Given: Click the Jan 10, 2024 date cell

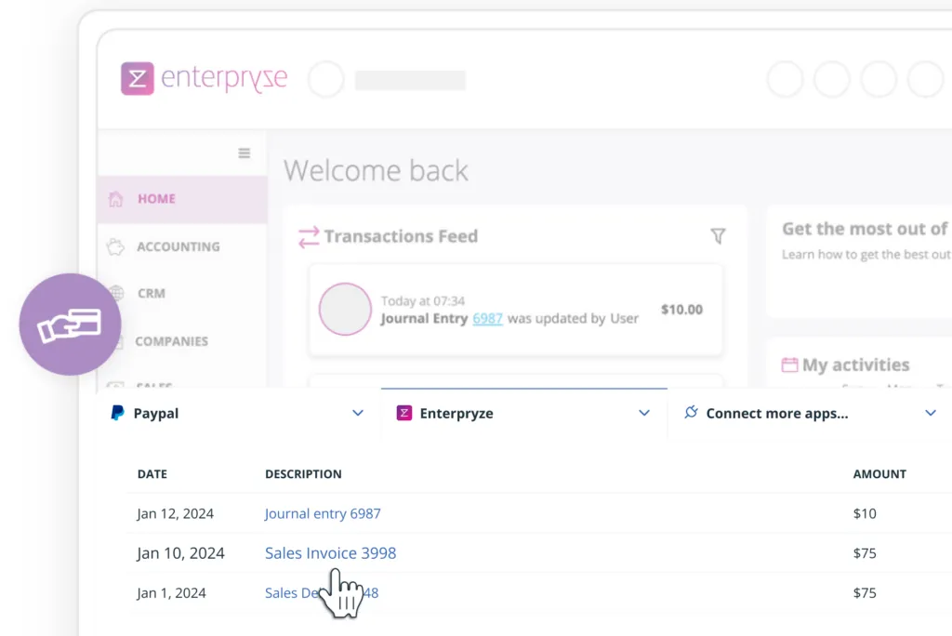Looking at the screenshot, I should (180, 553).
